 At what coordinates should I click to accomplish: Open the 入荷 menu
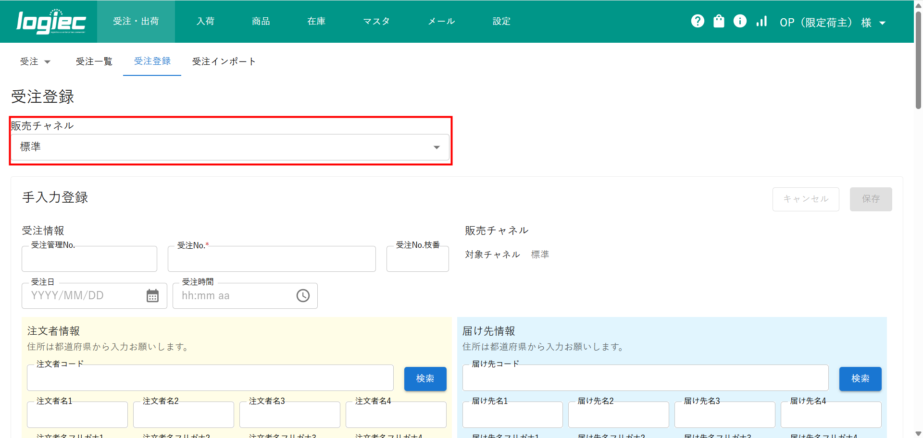click(x=205, y=21)
